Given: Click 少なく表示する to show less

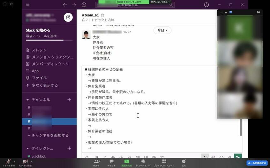Looking at the screenshot, I should click(42, 85).
